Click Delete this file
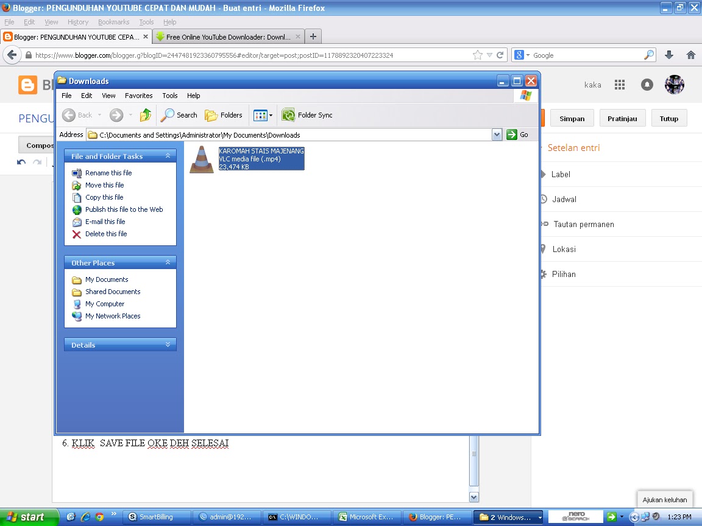This screenshot has width=702, height=526. [x=106, y=234]
